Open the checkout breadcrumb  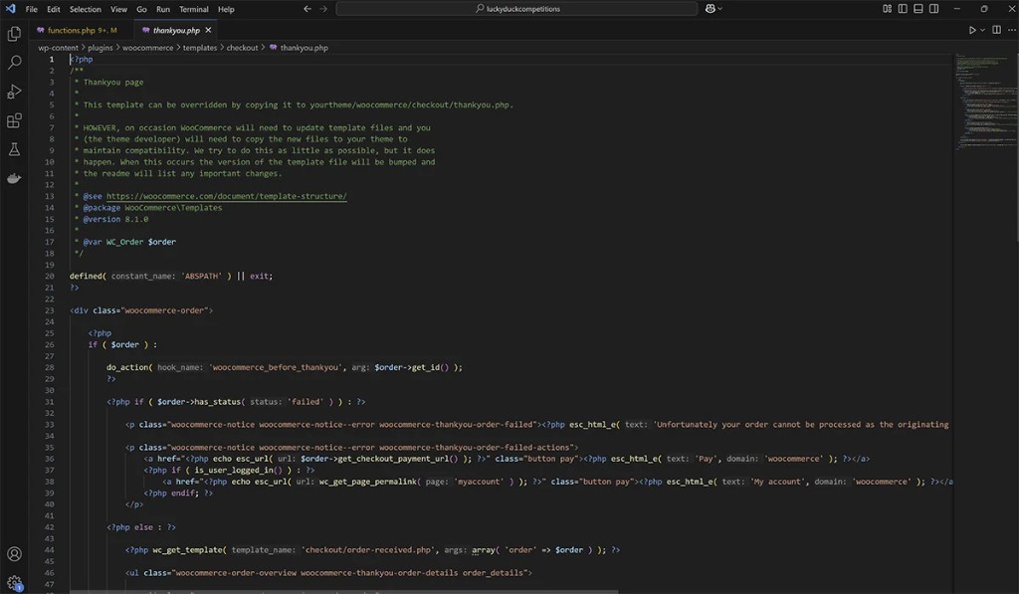coord(242,48)
